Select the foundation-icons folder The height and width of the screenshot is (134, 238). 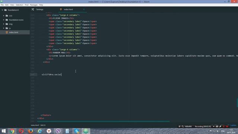click(x=16, y=20)
